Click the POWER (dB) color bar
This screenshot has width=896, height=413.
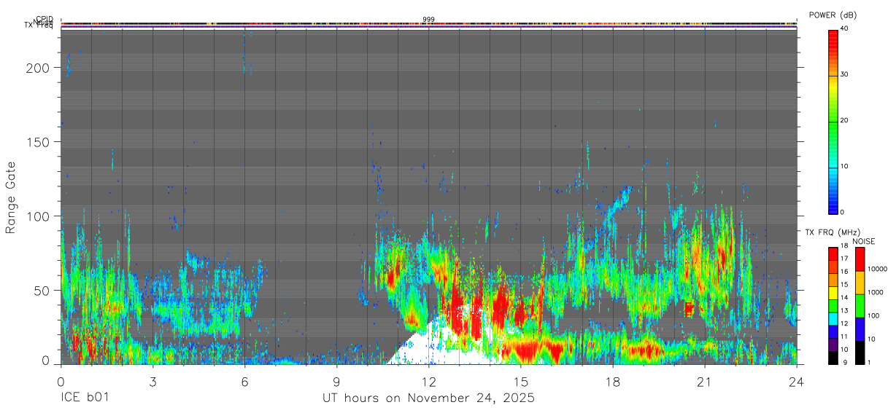point(833,121)
